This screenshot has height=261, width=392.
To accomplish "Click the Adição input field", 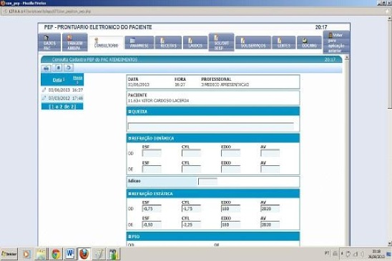I will pos(207,182).
